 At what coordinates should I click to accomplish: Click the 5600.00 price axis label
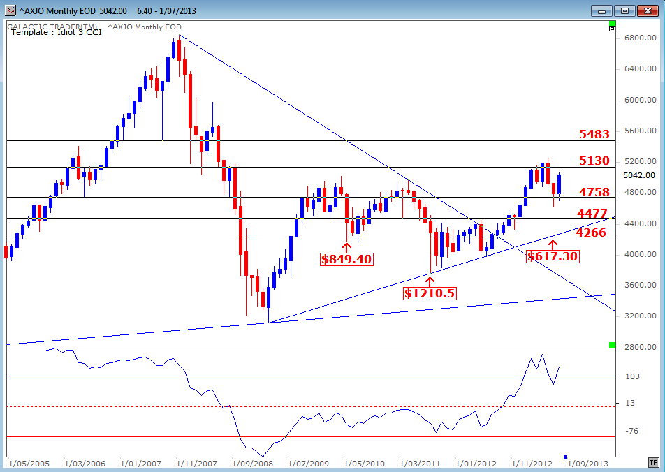pos(641,131)
